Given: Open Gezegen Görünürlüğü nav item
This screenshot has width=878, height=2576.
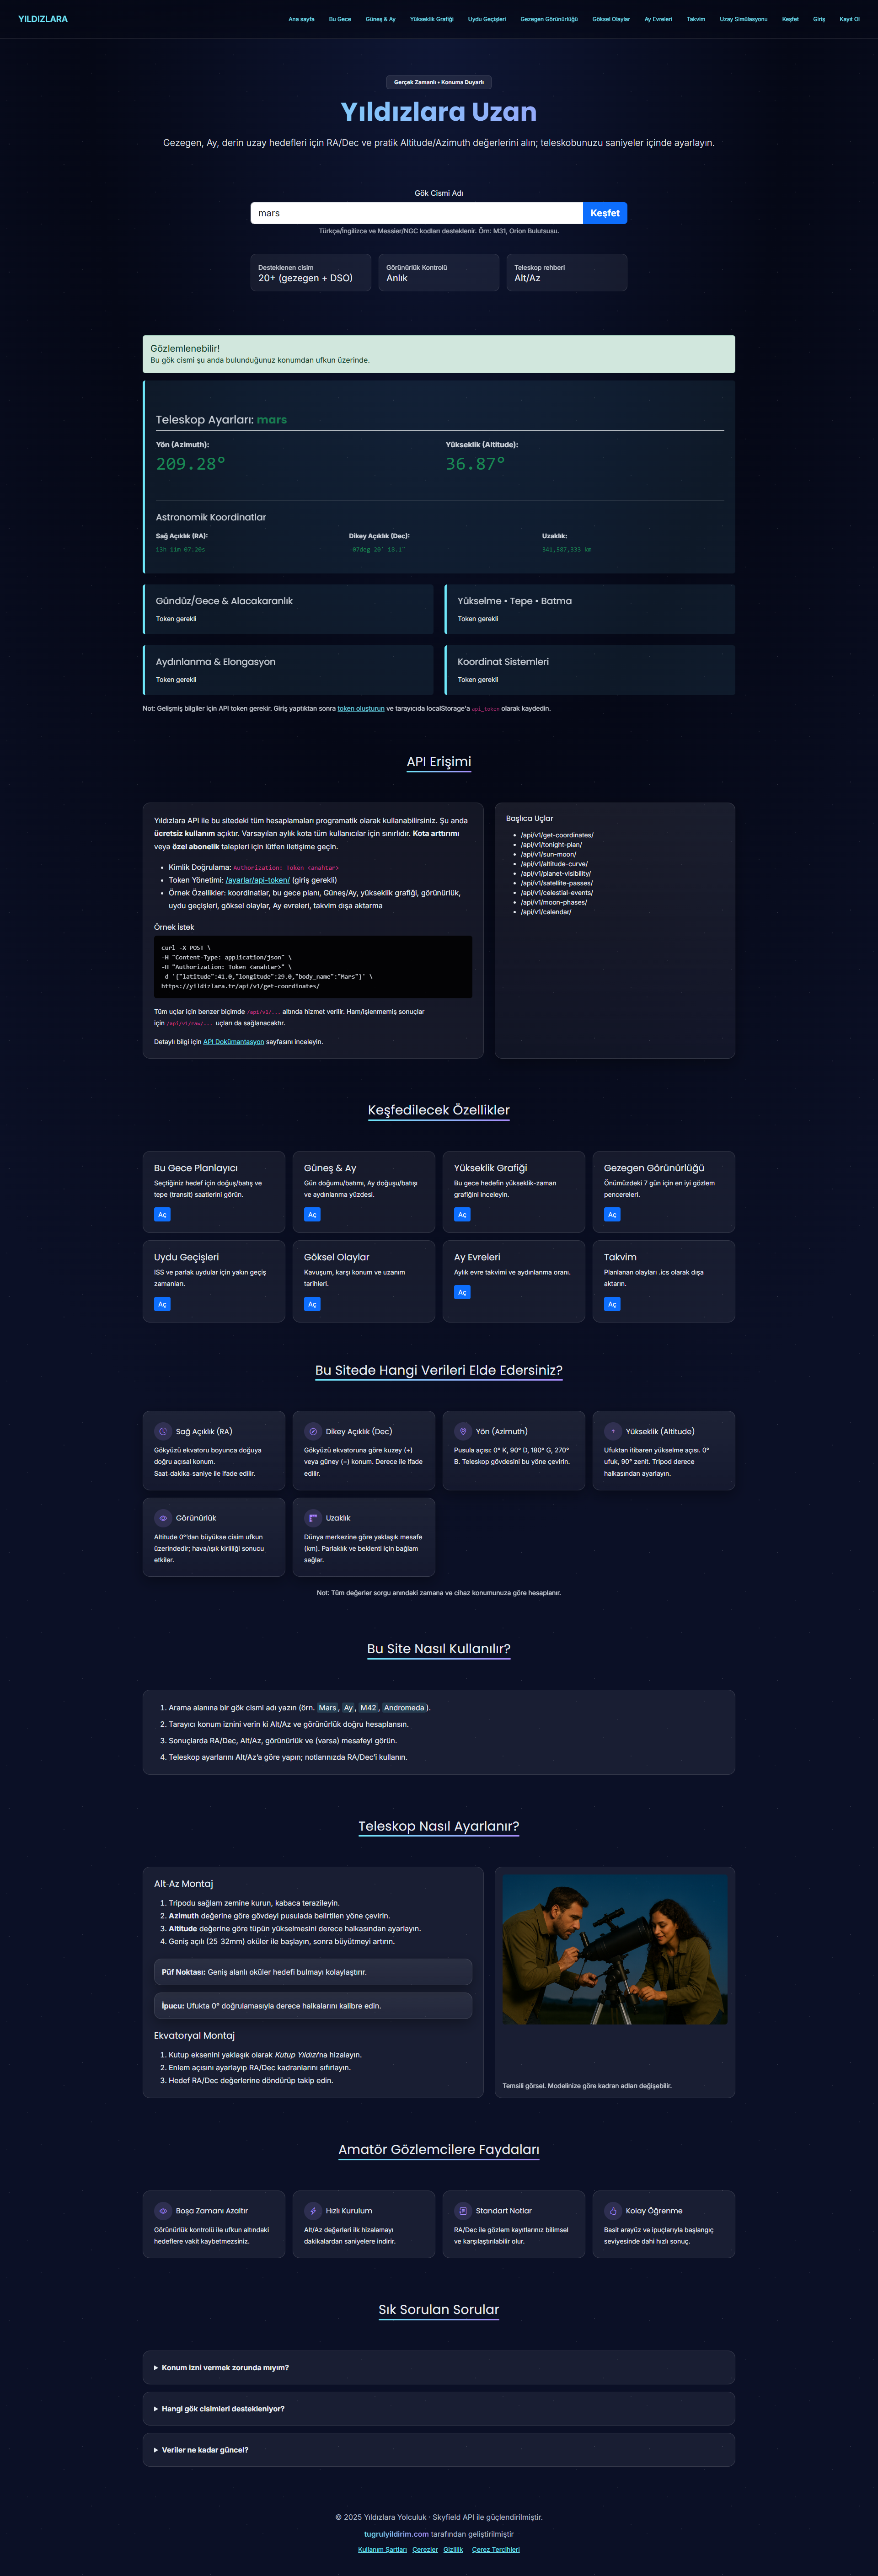Looking at the screenshot, I should click(x=549, y=19).
